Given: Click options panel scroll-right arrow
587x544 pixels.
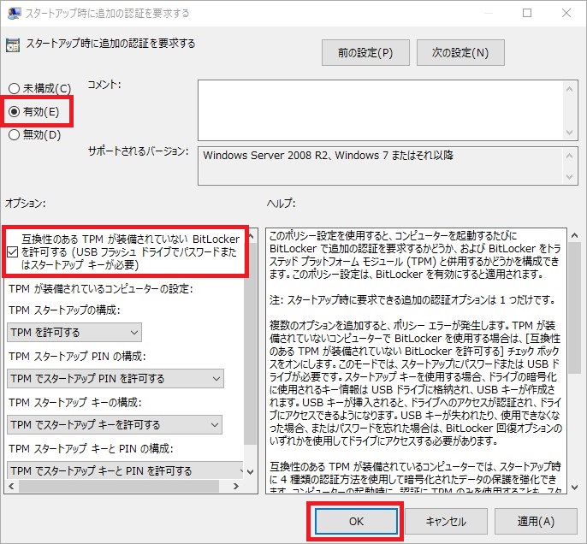Looking at the screenshot, I should click(236, 486).
